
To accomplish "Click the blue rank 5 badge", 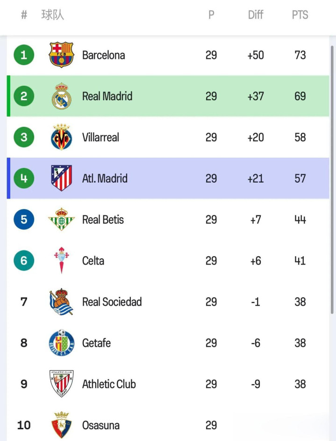I will coord(24,220).
